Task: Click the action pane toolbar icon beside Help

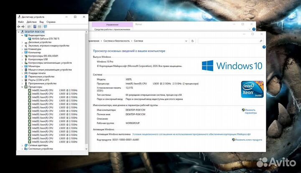Action: click(39, 27)
